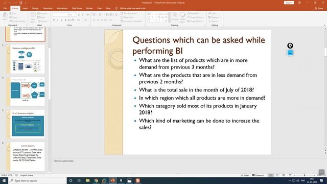The width and height of the screenshot is (327, 184).
Task: Switch to Normal view icon
Action: coord(271,175)
